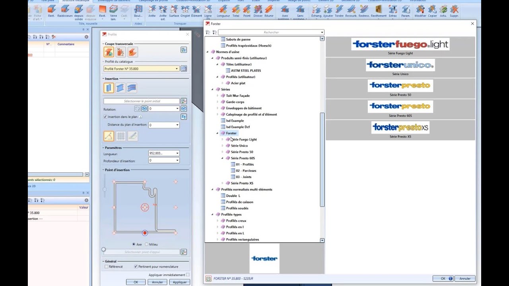Screen dimensions: 509x286
Task: Click the Modifier ribbon icon
Action: [420, 11]
